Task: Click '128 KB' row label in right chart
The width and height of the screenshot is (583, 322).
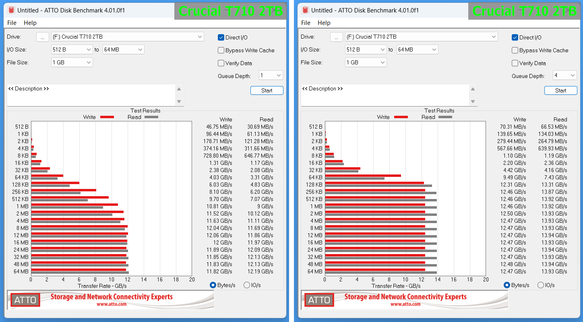Action: click(314, 185)
